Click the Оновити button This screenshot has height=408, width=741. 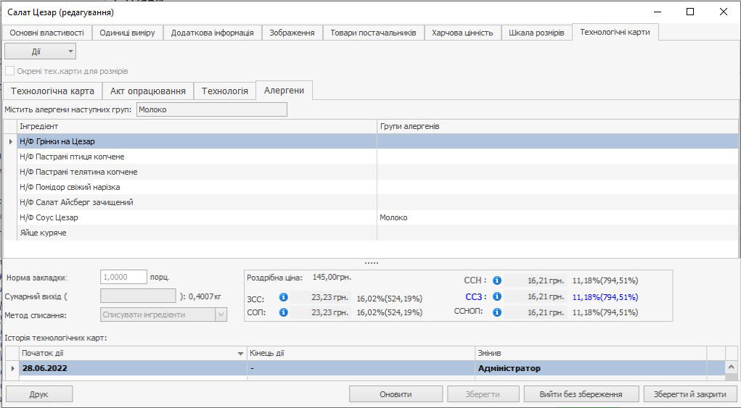tap(396, 394)
